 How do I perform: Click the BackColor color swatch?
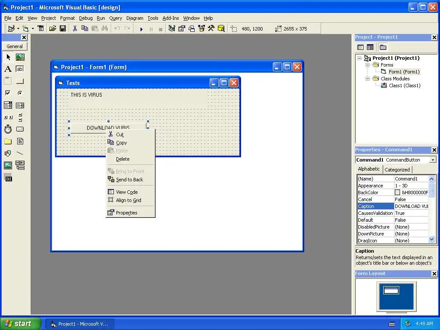[397, 192]
